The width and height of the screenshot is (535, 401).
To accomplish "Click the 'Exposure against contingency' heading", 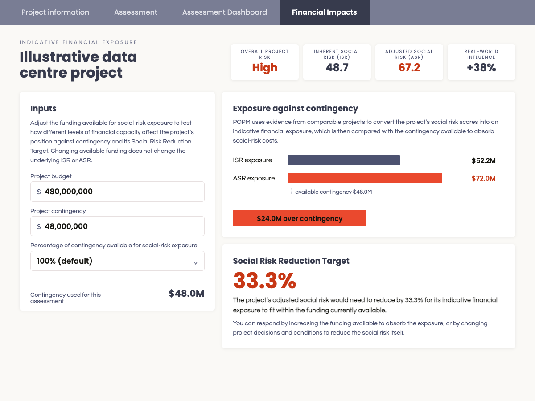I will pos(296,108).
